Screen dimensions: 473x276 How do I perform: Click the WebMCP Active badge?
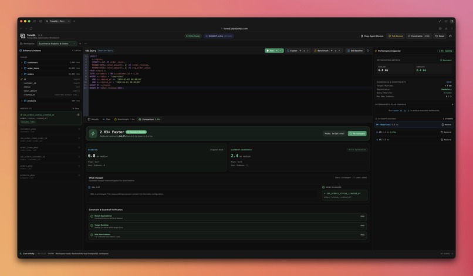[x=219, y=36]
